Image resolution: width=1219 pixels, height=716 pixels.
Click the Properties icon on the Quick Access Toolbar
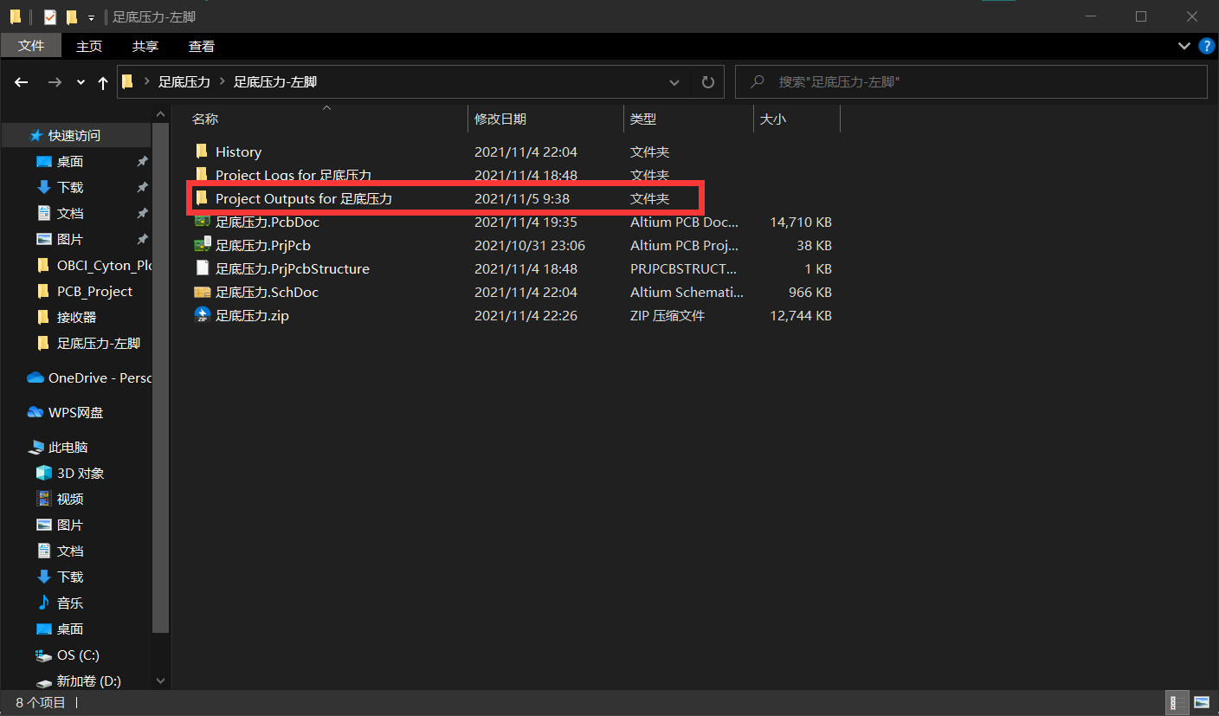click(50, 16)
